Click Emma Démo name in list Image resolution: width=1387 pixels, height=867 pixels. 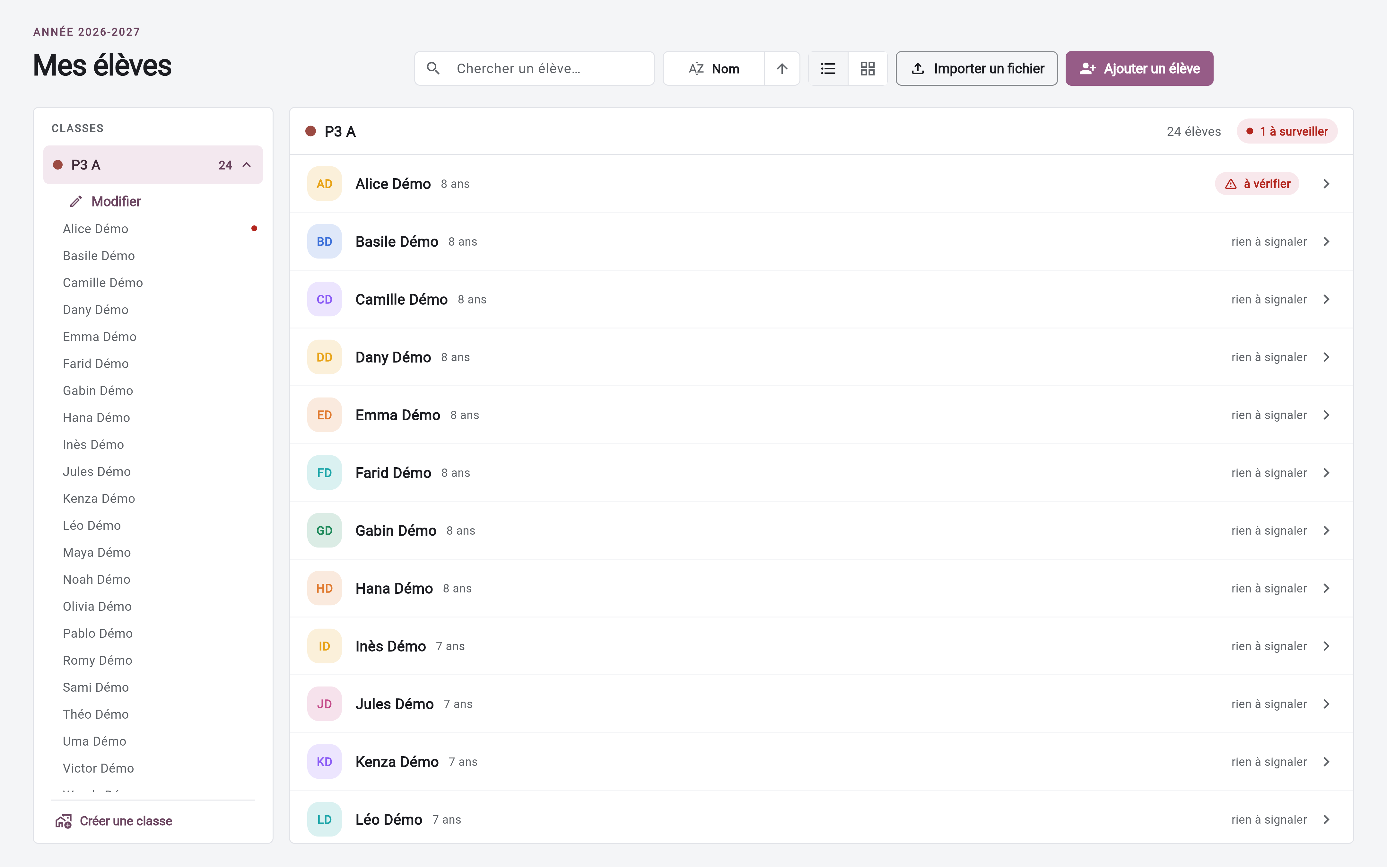coord(398,415)
